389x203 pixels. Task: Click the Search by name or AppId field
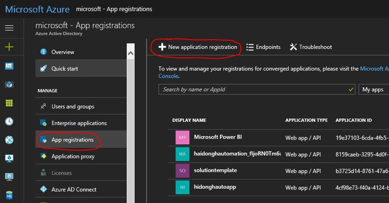(257, 90)
